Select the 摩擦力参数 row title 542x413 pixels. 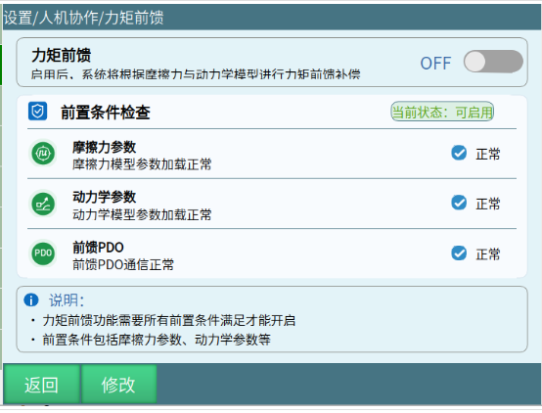pyautogui.click(x=104, y=147)
